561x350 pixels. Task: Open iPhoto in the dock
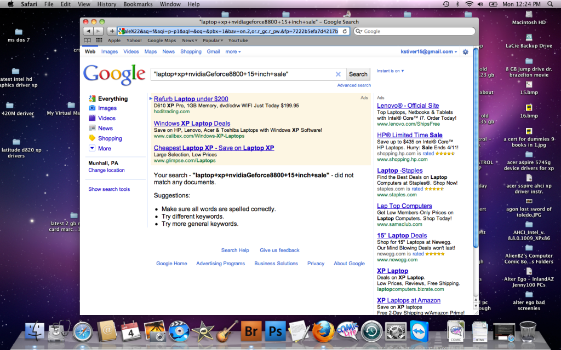pyautogui.click(x=154, y=331)
